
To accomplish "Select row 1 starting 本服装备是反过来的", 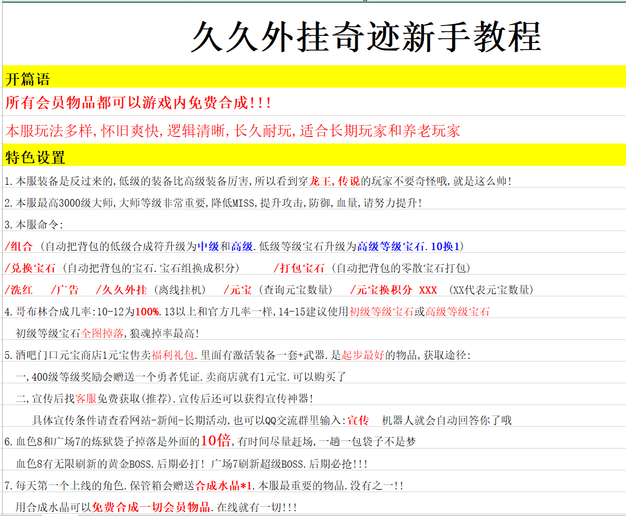I will click(x=258, y=181).
